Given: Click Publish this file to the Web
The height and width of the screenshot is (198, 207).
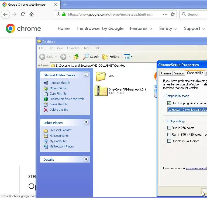Looking at the screenshot, I should (x=67, y=99).
